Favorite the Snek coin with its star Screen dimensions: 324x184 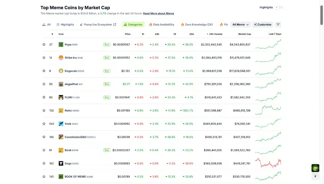click(x=44, y=124)
